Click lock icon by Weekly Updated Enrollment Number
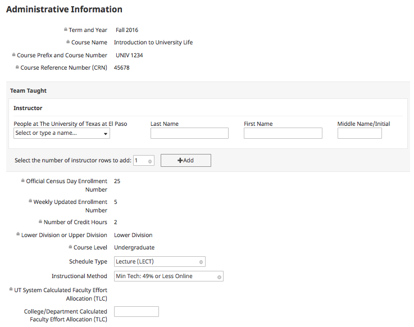 coord(30,201)
